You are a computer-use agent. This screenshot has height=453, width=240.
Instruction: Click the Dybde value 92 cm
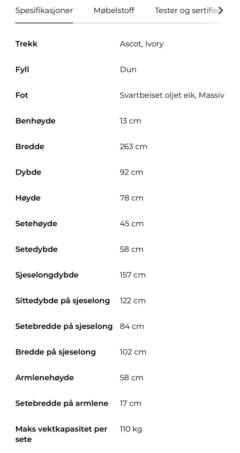click(x=131, y=172)
